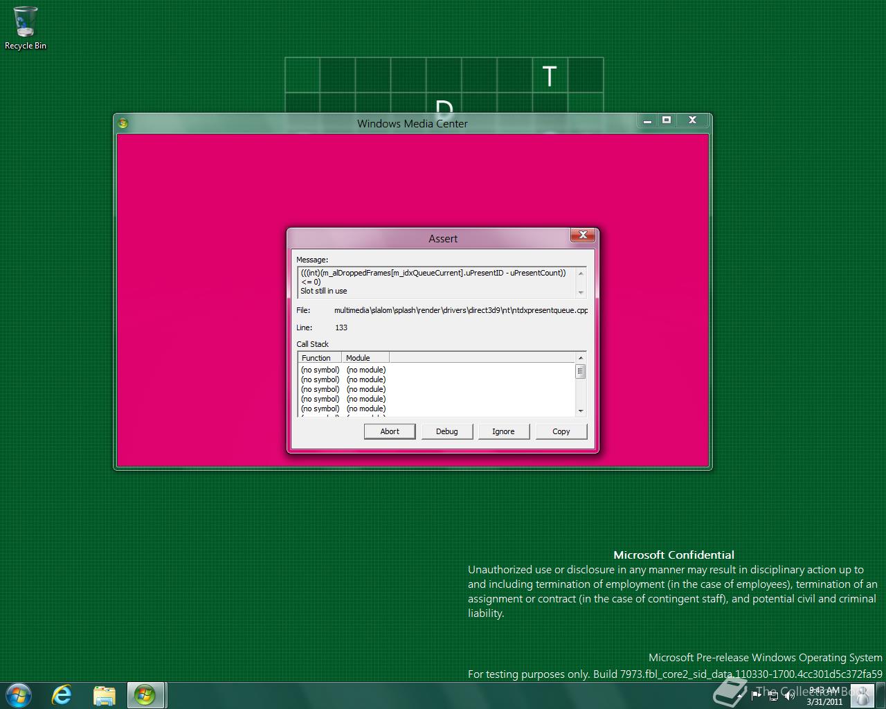Screen dimensions: 886x709
Task: Minimize the Windows Media Center window
Action: (647, 120)
